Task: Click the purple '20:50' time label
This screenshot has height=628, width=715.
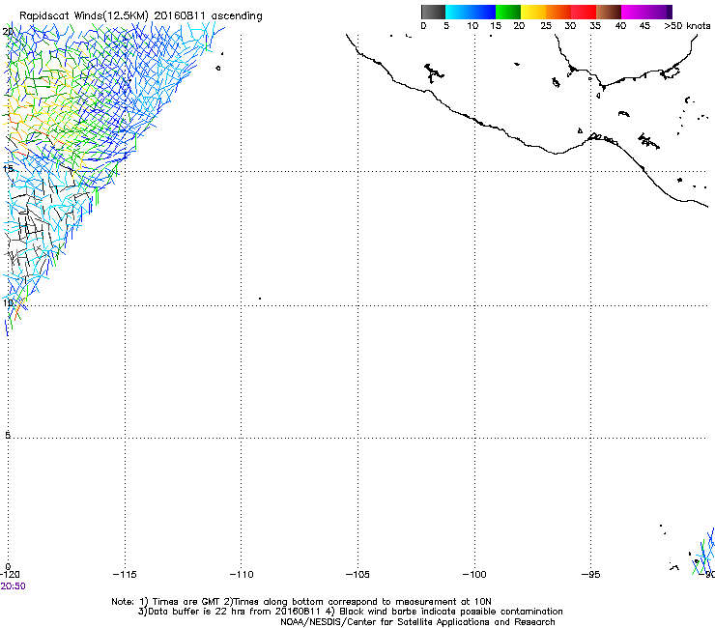Action: [13, 586]
